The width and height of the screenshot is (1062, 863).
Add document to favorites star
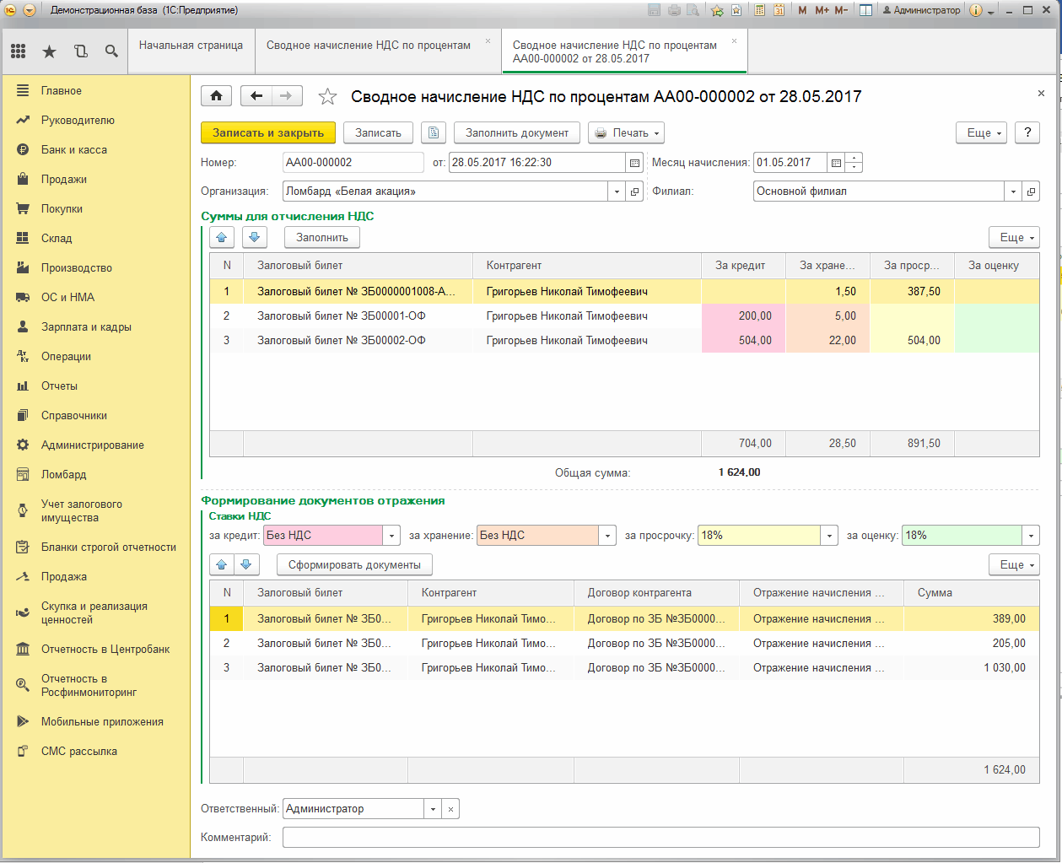point(327,97)
